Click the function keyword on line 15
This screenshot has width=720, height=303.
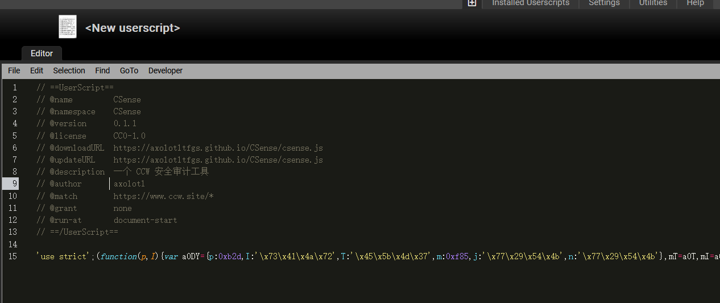pyautogui.click(x=118, y=256)
